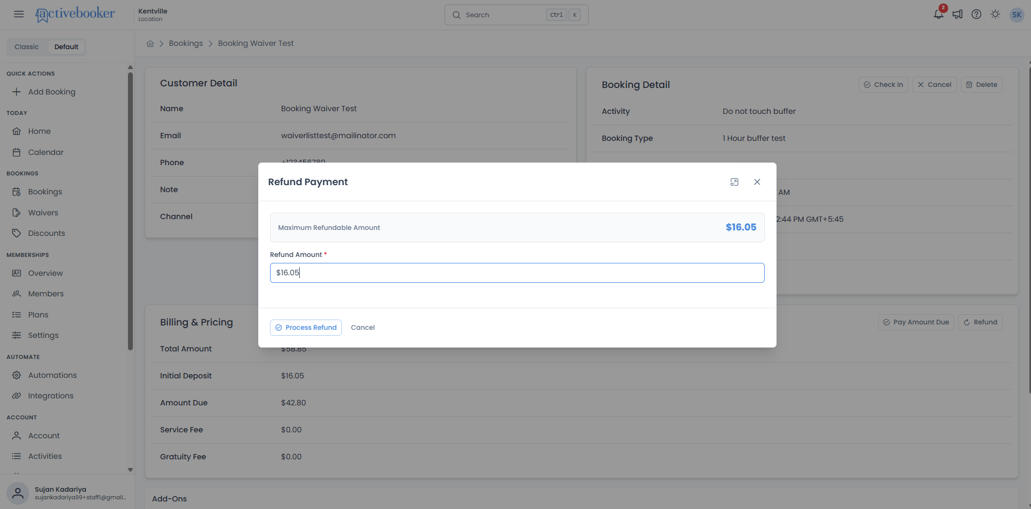
Task: Expand the Refund Payment dialog fullscreen icon
Action: tap(734, 182)
